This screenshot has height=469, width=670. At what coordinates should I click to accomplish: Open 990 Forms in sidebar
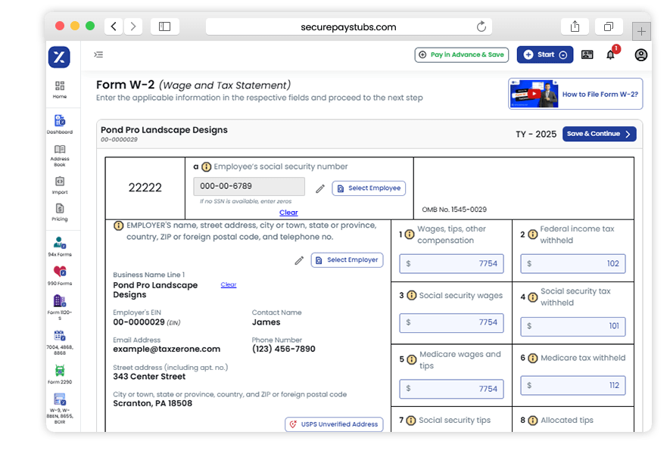[60, 275]
